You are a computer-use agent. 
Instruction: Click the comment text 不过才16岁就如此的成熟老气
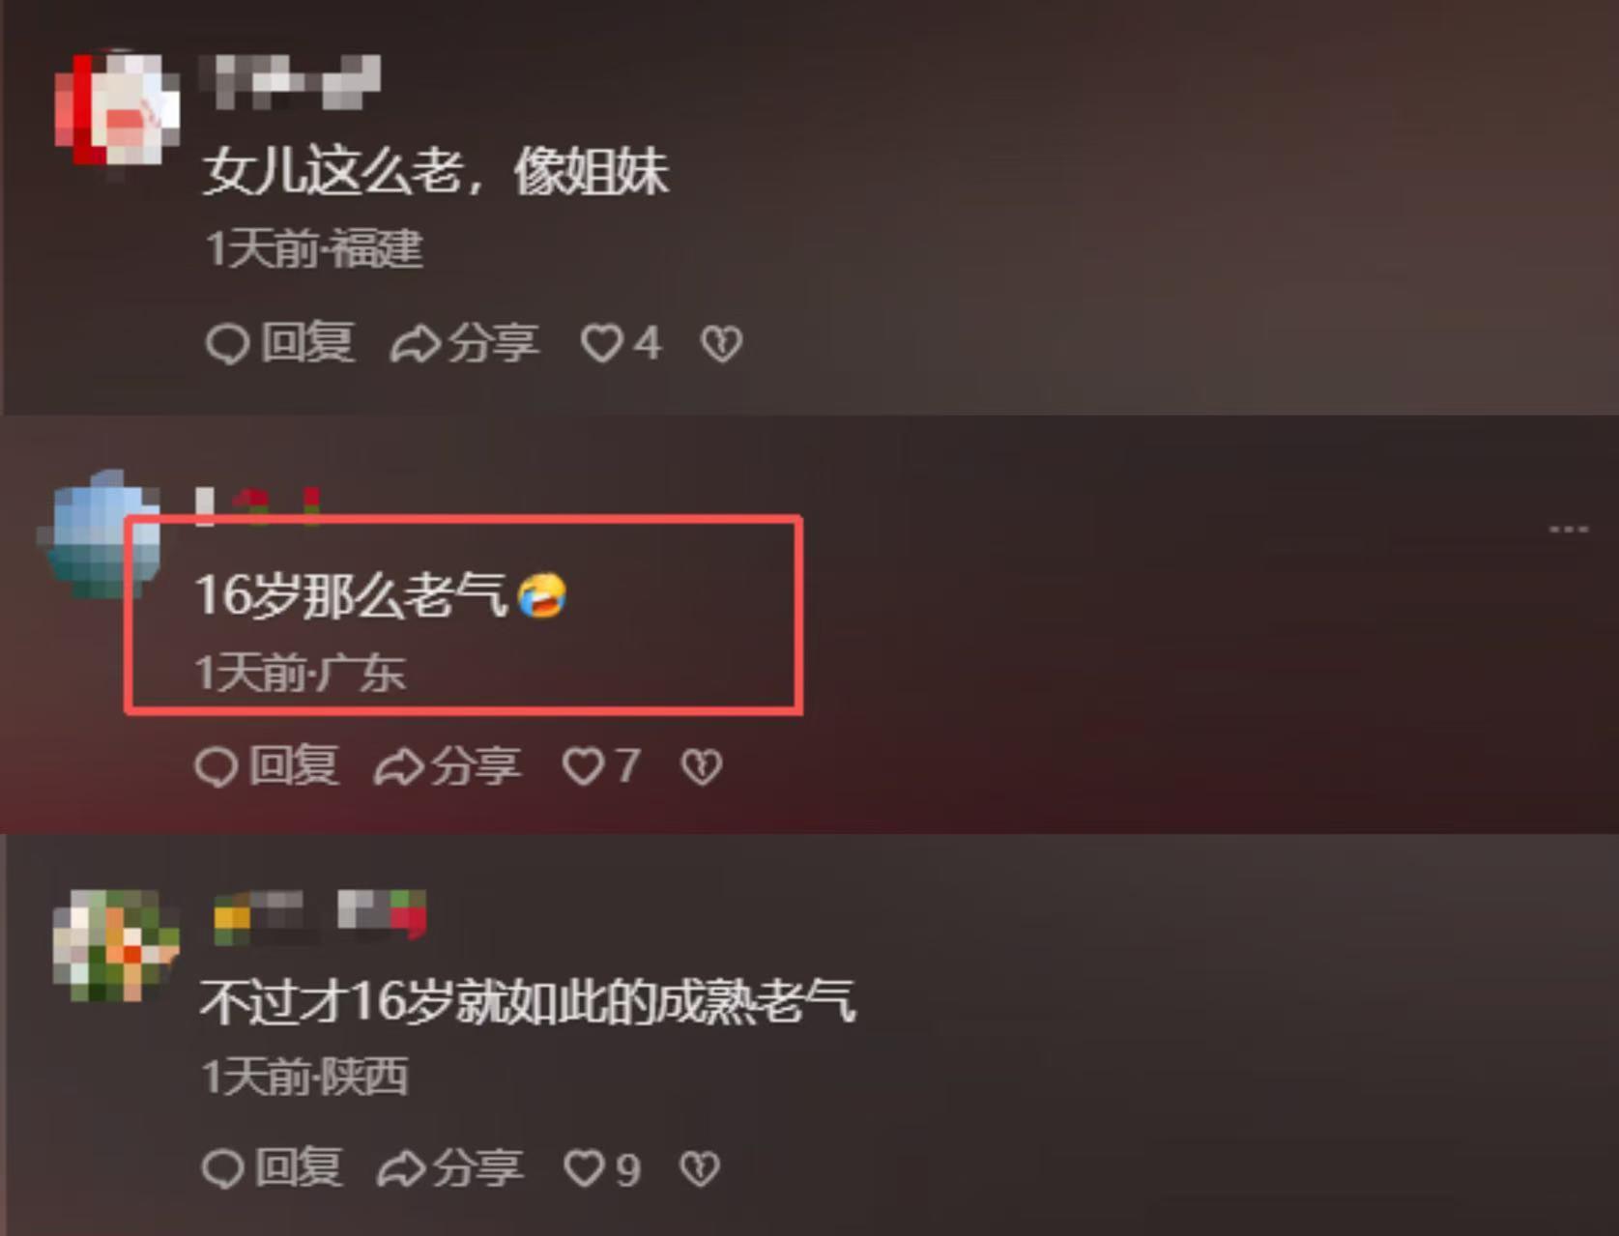tap(528, 1001)
